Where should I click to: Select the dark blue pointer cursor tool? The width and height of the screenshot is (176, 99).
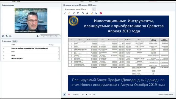point(96,13)
